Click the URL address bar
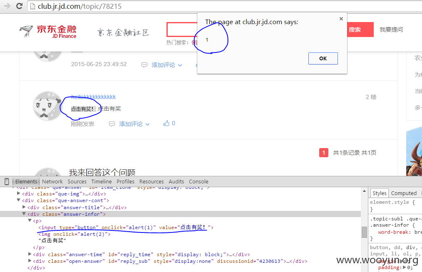The image size is (422, 272). [223, 6]
